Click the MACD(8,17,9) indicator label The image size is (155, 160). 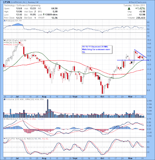pyautogui.click(x=14, y=119)
